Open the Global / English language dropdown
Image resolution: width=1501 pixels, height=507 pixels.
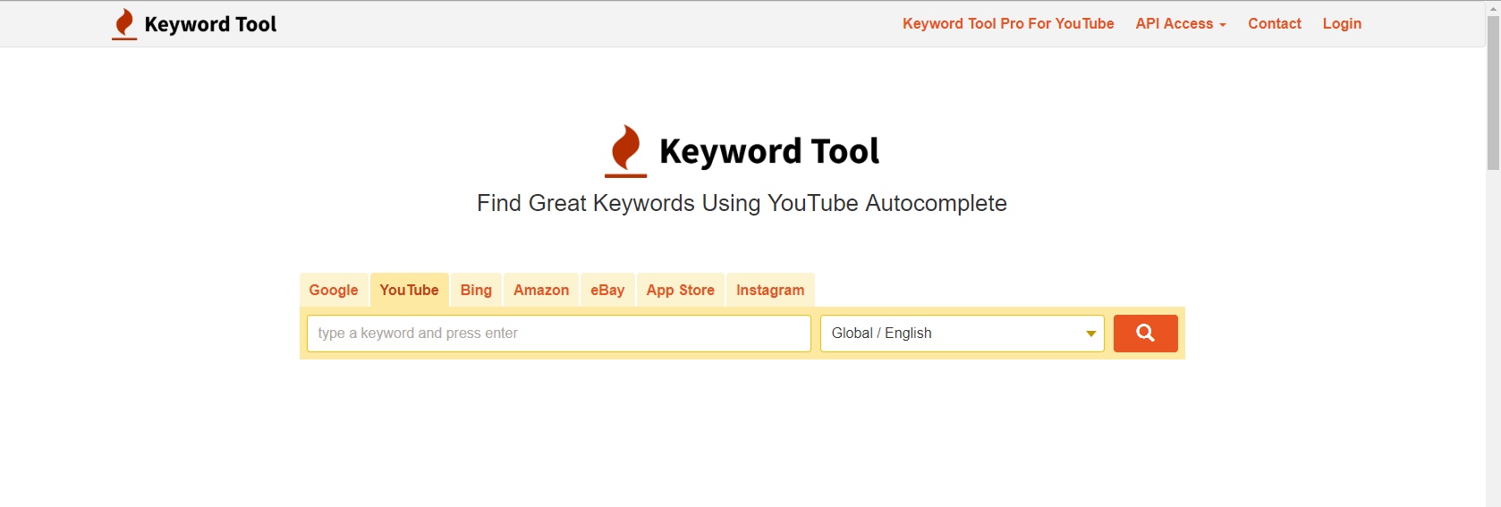(963, 334)
